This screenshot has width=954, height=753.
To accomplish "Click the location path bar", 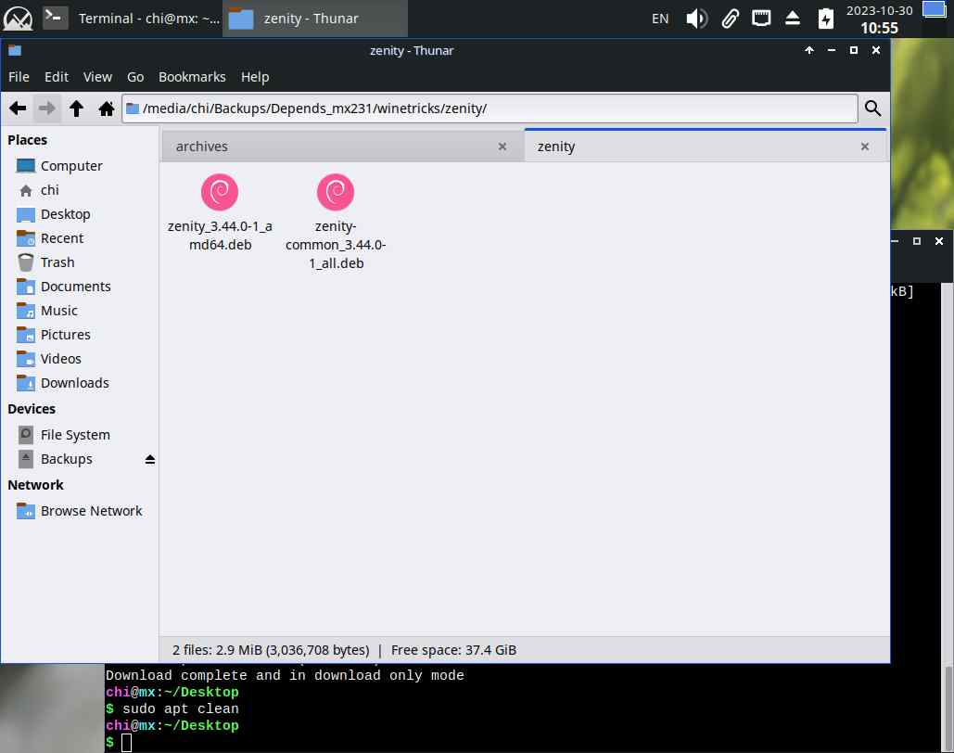I will 491,108.
